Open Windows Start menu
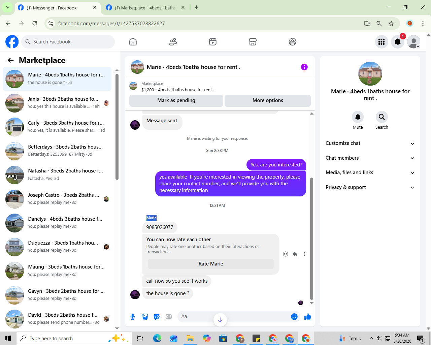431x345 pixels. coord(8,338)
